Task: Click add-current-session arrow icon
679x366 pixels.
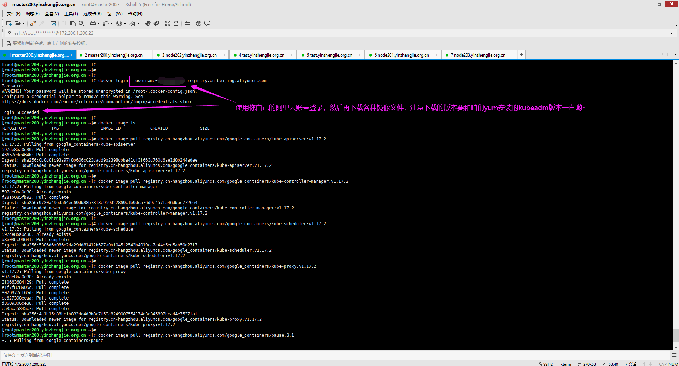Action: click(x=9, y=43)
